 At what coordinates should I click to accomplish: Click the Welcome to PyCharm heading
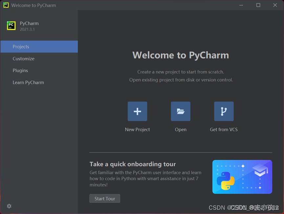tap(181, 55)
